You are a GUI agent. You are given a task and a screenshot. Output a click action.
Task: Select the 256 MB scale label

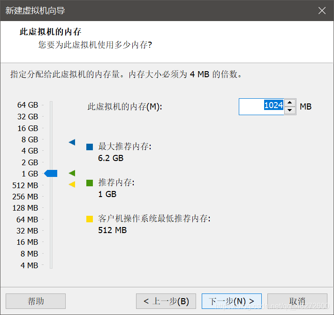pos(25,197)
